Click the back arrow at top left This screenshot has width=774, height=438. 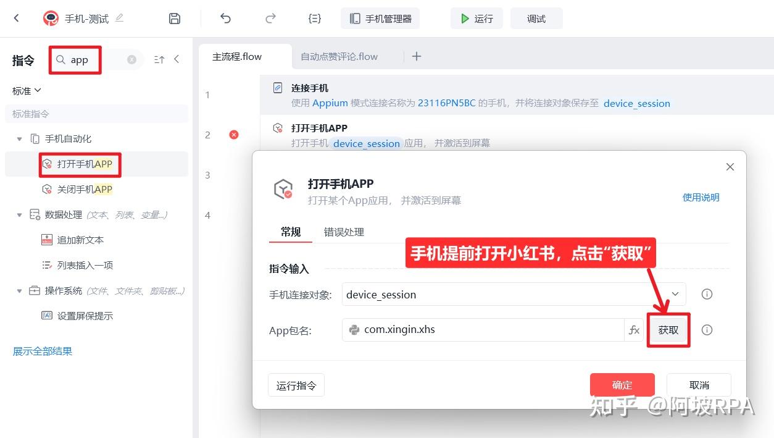[x=15, y=18]
